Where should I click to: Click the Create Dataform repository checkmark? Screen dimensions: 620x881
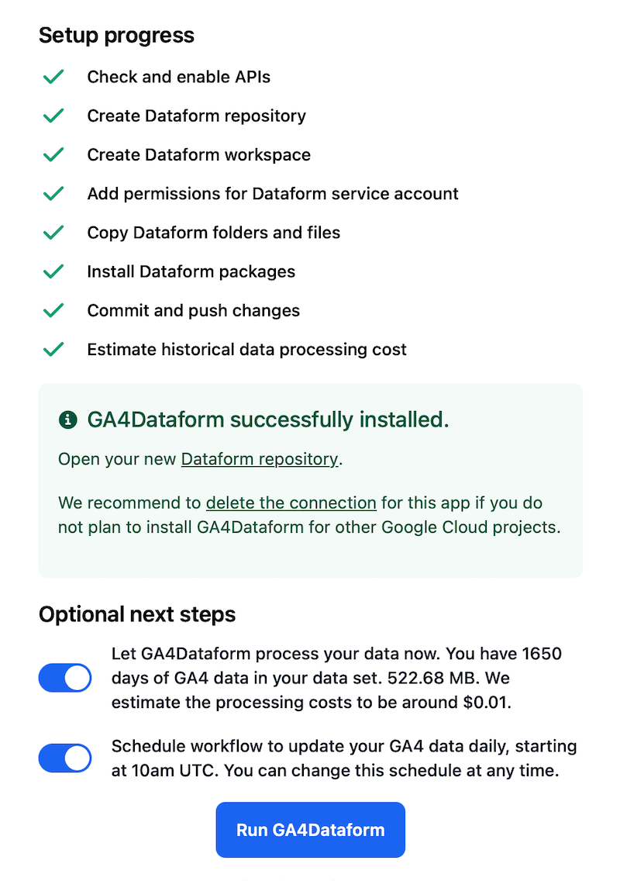coord(53,116)
